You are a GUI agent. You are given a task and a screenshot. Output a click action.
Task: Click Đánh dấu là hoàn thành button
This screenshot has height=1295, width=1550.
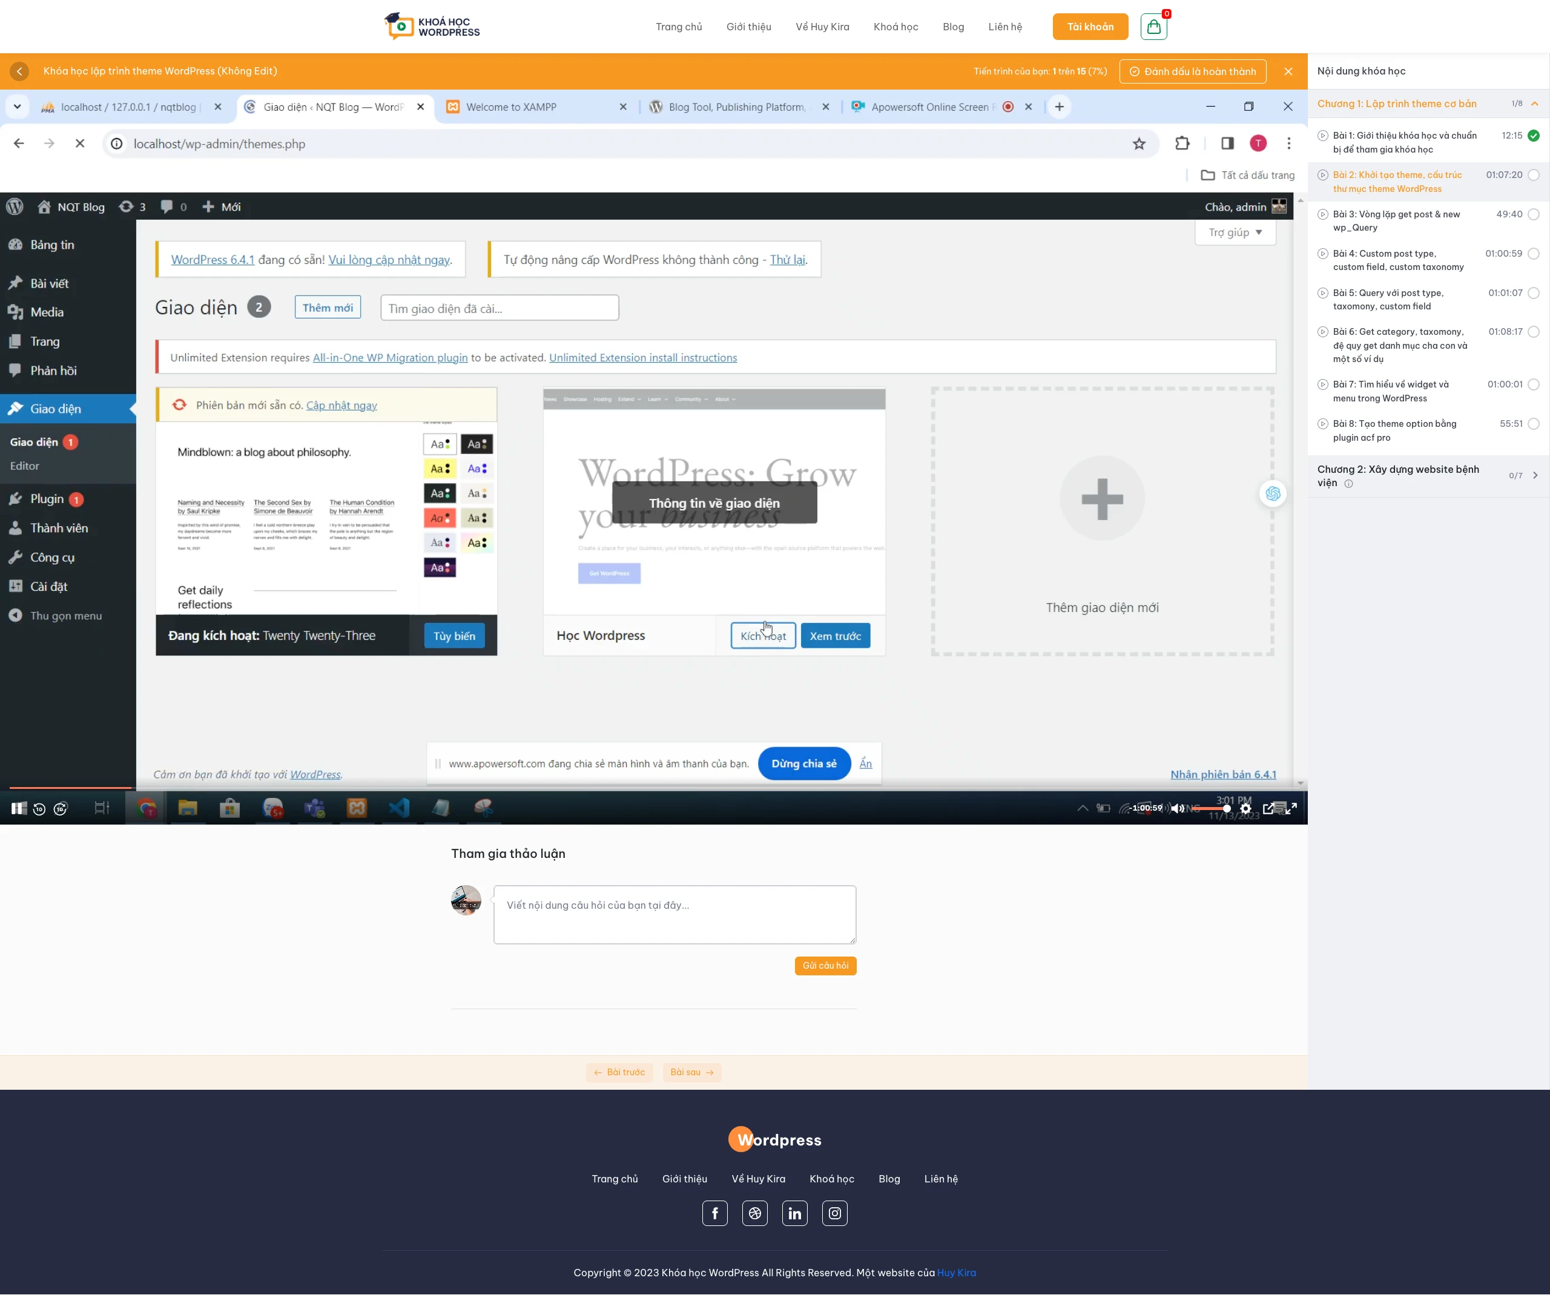pos(1193,71)
